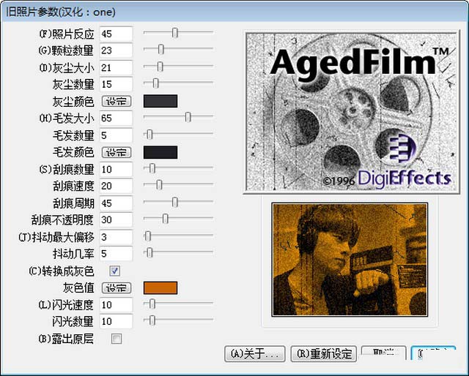Screen dimensions: 469x376
Task: Click the 刮痕周期 slider handle
Action: tap(175, 202)
